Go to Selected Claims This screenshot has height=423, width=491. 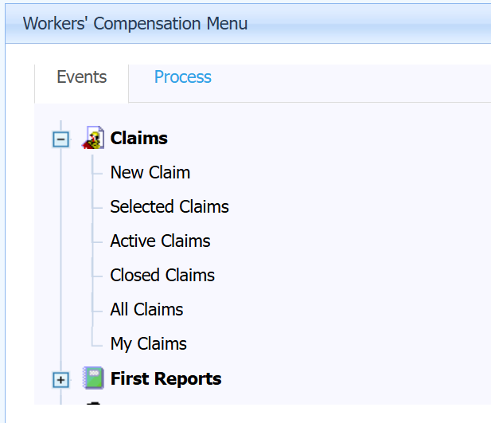click(x=169, y=206)
